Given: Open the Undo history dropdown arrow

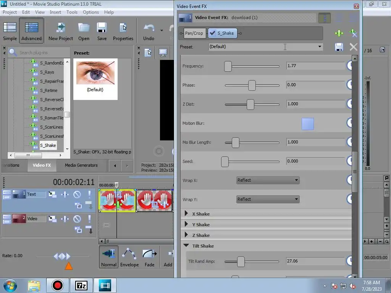Looking at the screenshot, I should (162, 31).
